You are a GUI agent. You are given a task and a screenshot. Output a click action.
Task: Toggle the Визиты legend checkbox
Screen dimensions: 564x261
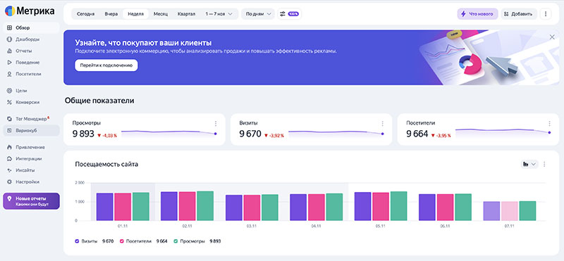tap(77, 241)
